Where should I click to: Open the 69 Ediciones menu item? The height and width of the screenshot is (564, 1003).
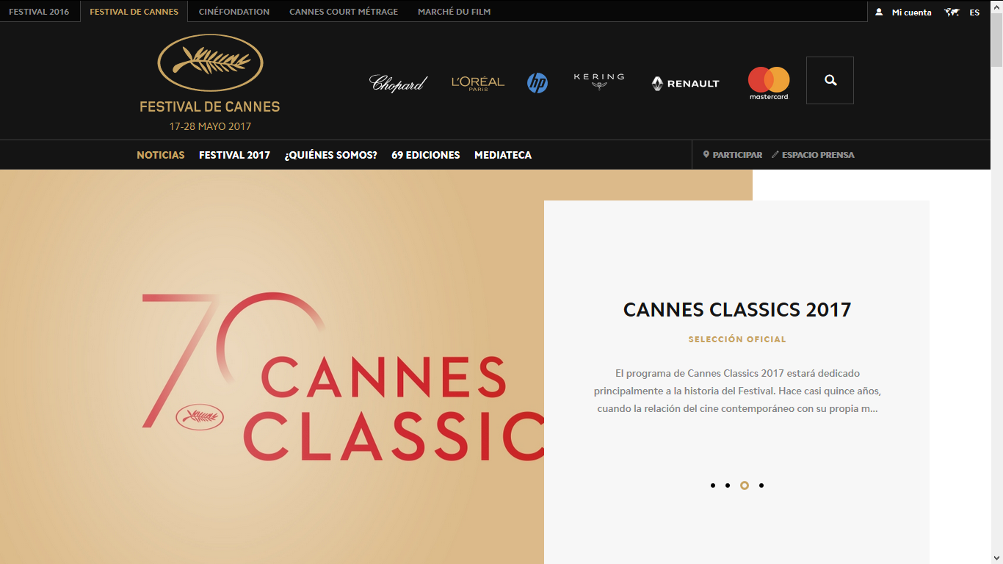pyautogui.click(x=426, y=155)
